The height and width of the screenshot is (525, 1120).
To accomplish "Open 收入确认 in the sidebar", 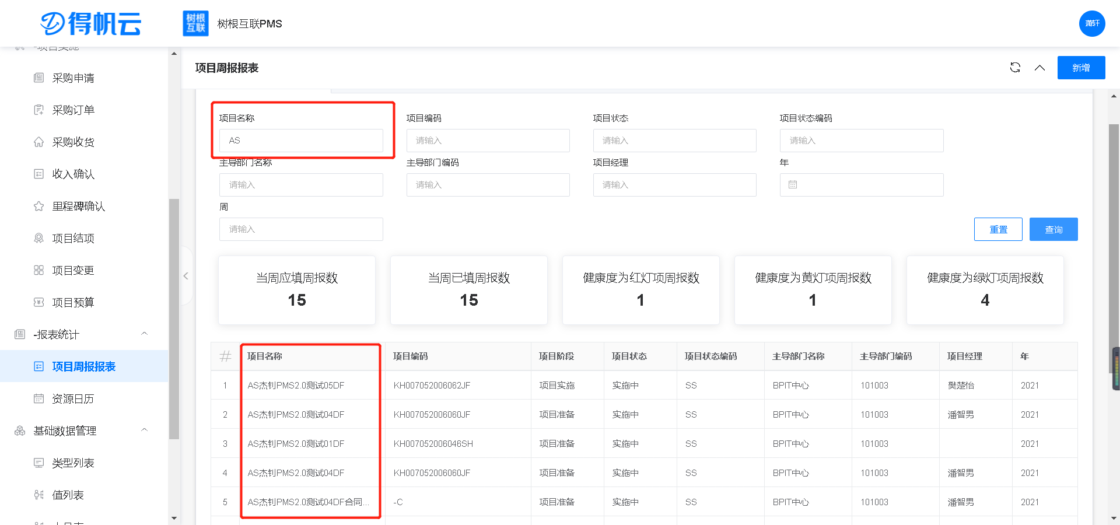I will (73, 174).
